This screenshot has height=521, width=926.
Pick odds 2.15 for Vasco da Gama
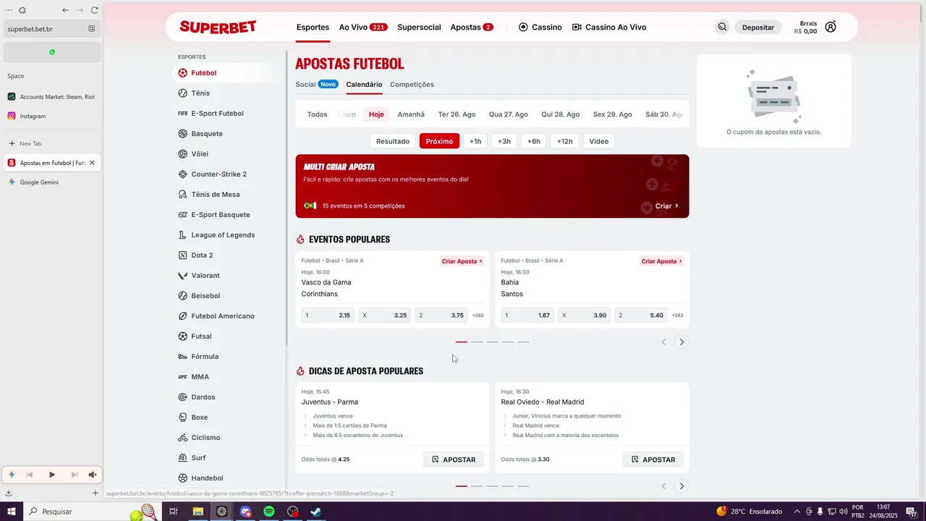(x=328, y=315)
